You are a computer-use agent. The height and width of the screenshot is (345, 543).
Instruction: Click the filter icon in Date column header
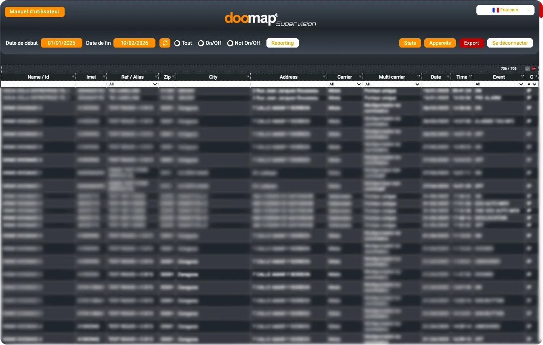448,76
